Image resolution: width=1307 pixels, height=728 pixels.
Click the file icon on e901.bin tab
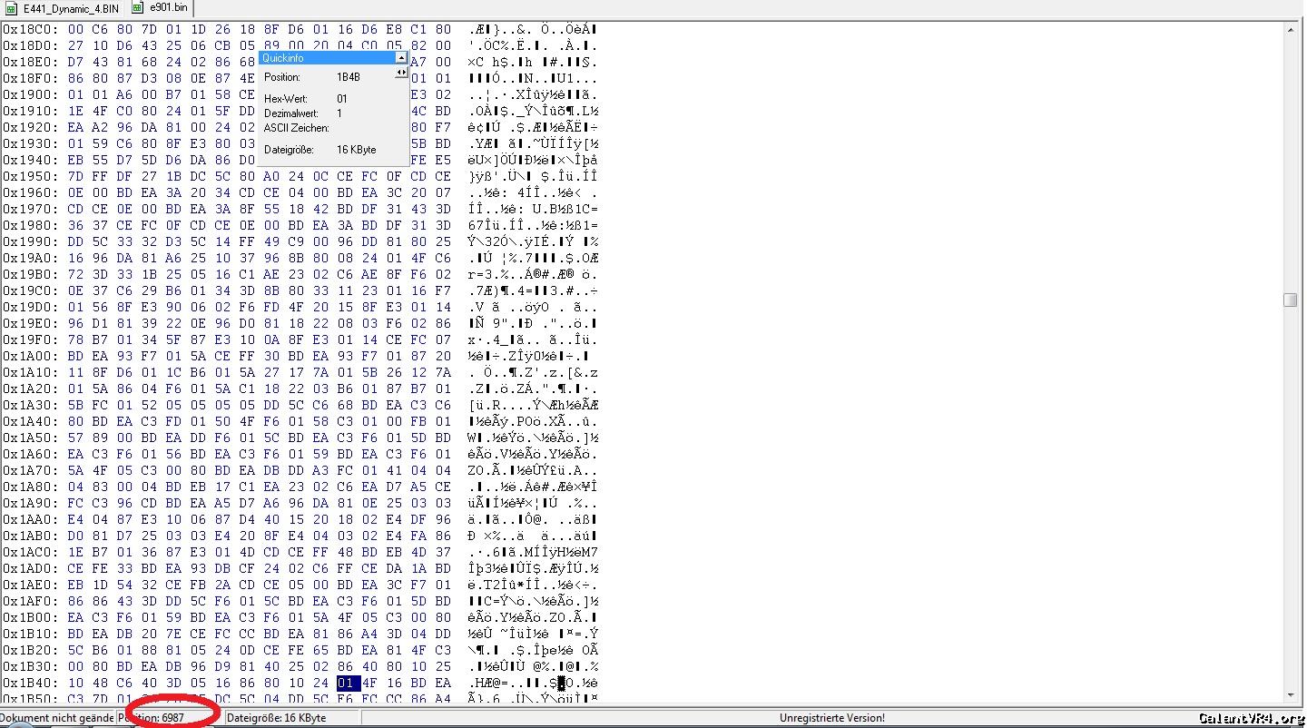138,8
